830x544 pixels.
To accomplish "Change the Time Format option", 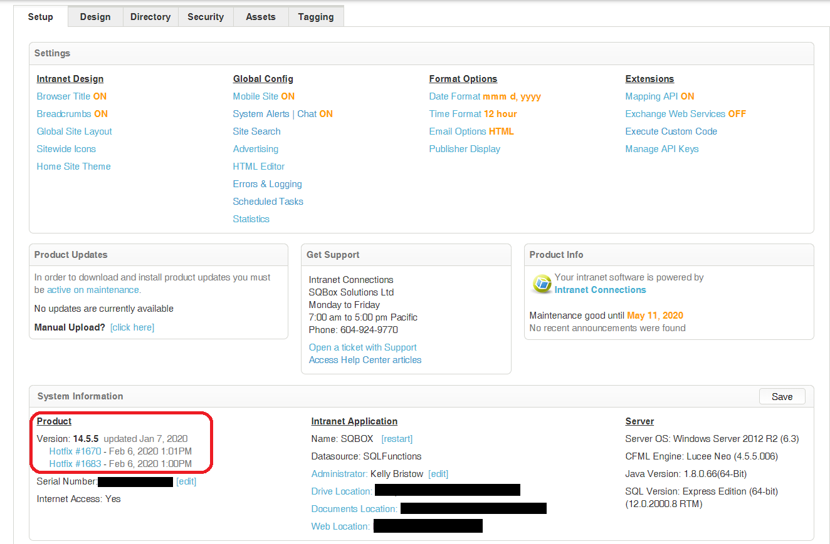I will pyautogui.click(x=473, y=114).
